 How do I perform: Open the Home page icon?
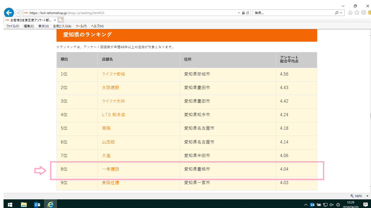(350, 13)
